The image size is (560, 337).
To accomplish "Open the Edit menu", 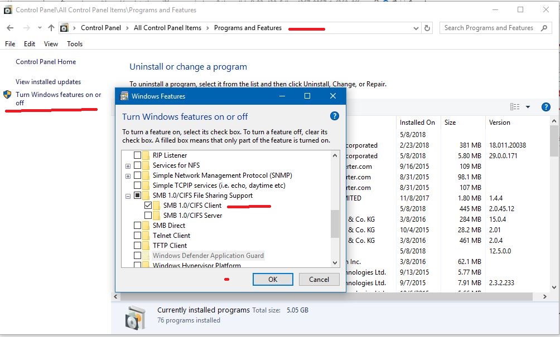I will click(30, 44).
